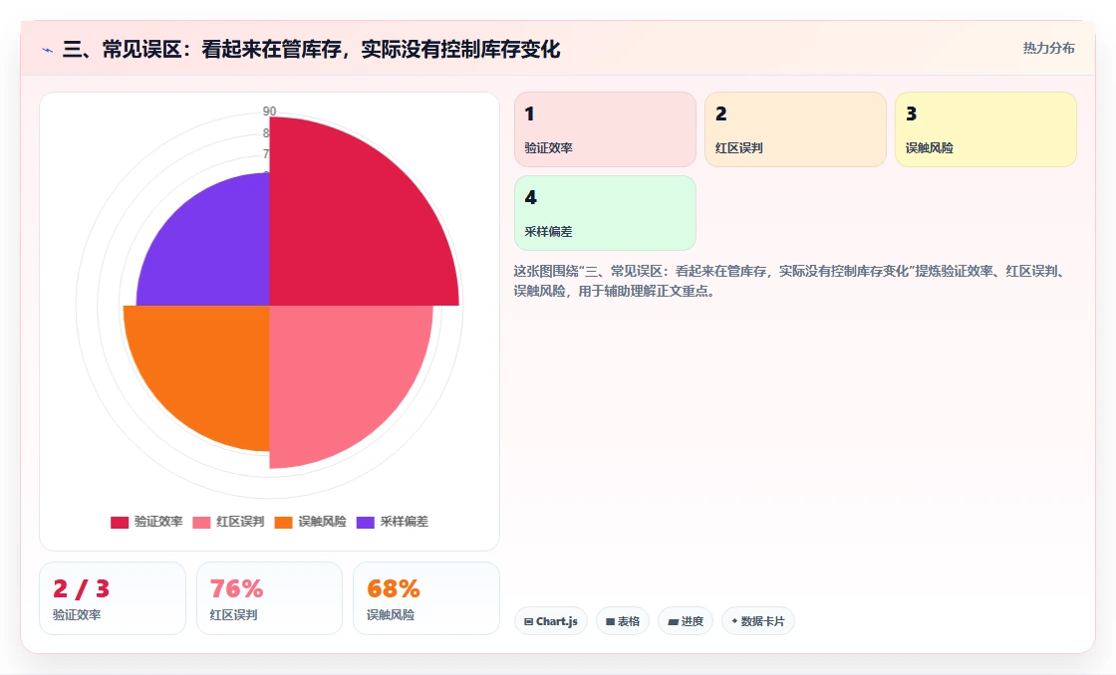Viewport: 1116px width, 675px height.
Task: Open card 3 误触风险
Action: point(985,129)
